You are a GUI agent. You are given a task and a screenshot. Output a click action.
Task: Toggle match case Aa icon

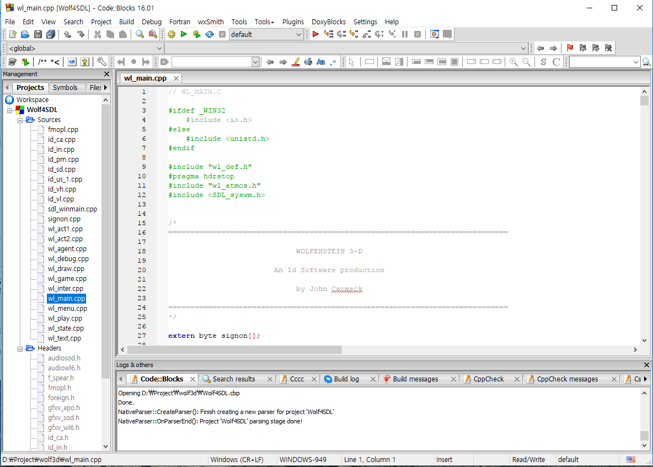point(320,62)
